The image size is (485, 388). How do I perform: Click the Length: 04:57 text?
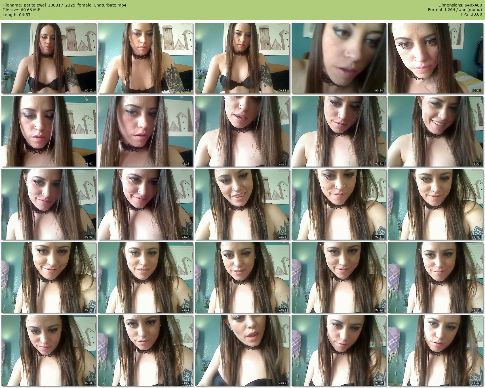pos(16,15)
